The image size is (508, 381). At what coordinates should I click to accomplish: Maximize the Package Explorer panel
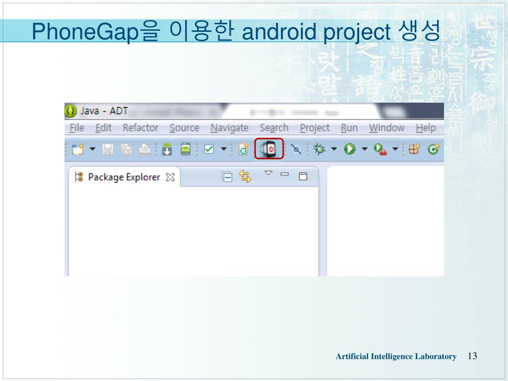[303, 176]
